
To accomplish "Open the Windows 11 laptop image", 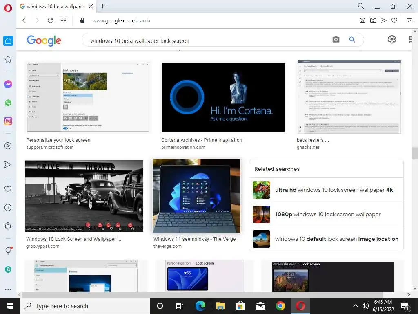I will 196,196.
